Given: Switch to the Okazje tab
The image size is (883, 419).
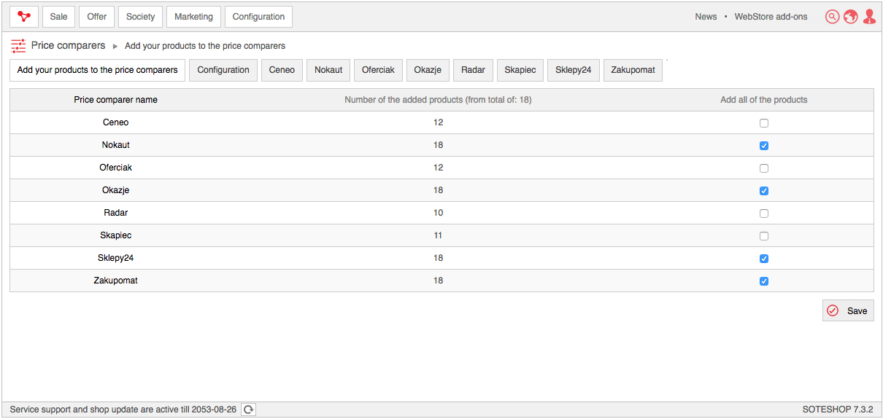Looking at the screenshot, I should click(428, 70).
